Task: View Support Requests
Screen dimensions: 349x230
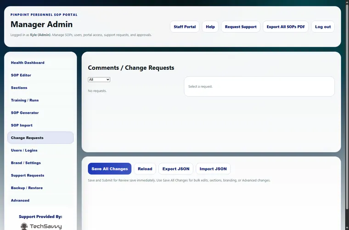Action: pyautogui.click(x=40, y=175)
